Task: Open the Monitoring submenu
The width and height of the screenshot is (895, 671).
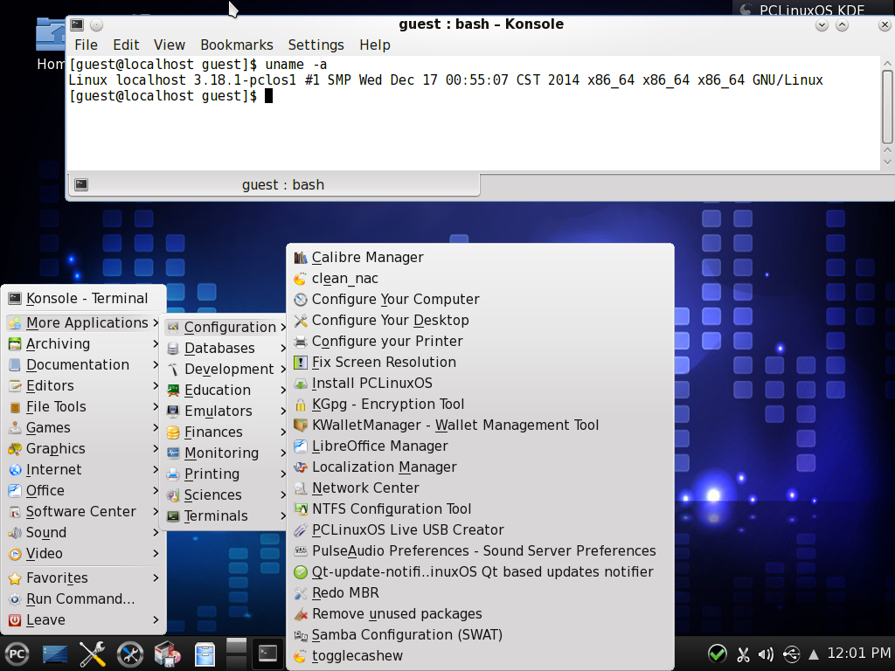Action: click(x=225, y=453)
